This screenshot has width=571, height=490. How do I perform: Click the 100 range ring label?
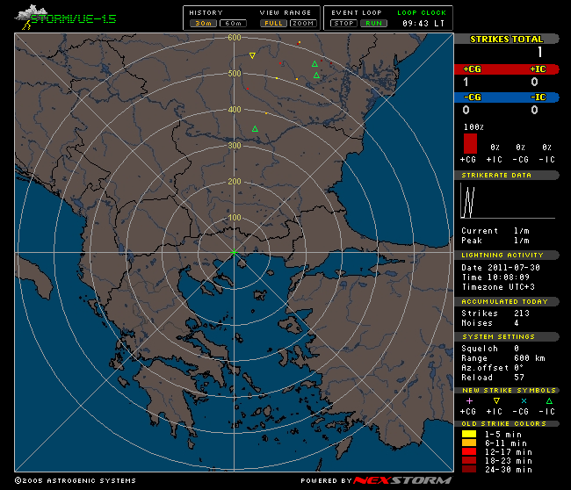click(235, 218)
